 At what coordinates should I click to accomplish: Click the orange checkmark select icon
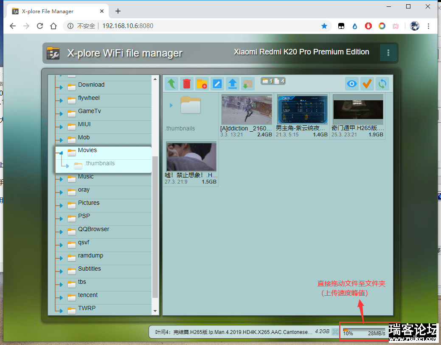pyautogui.click(x=367, y=84)
